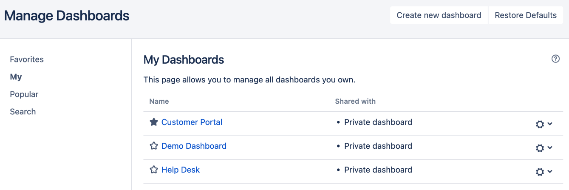Open the Search dashboards section
The image size is (569, 190).
click(x=23, y=112)
